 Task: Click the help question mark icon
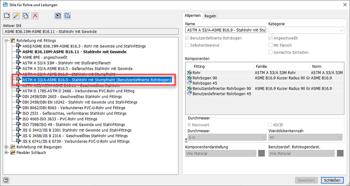pos(6,180)
